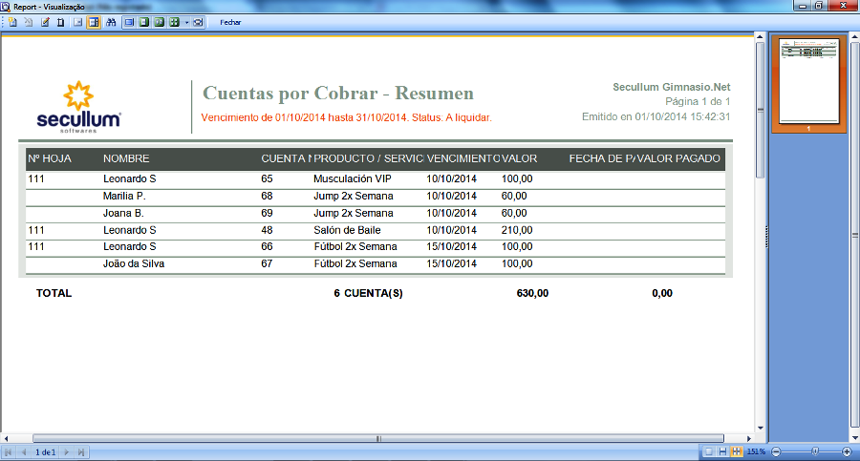The image size is (860, 461).
Task: Click the fit-to-window zoom icon
Action: (198, 23)
